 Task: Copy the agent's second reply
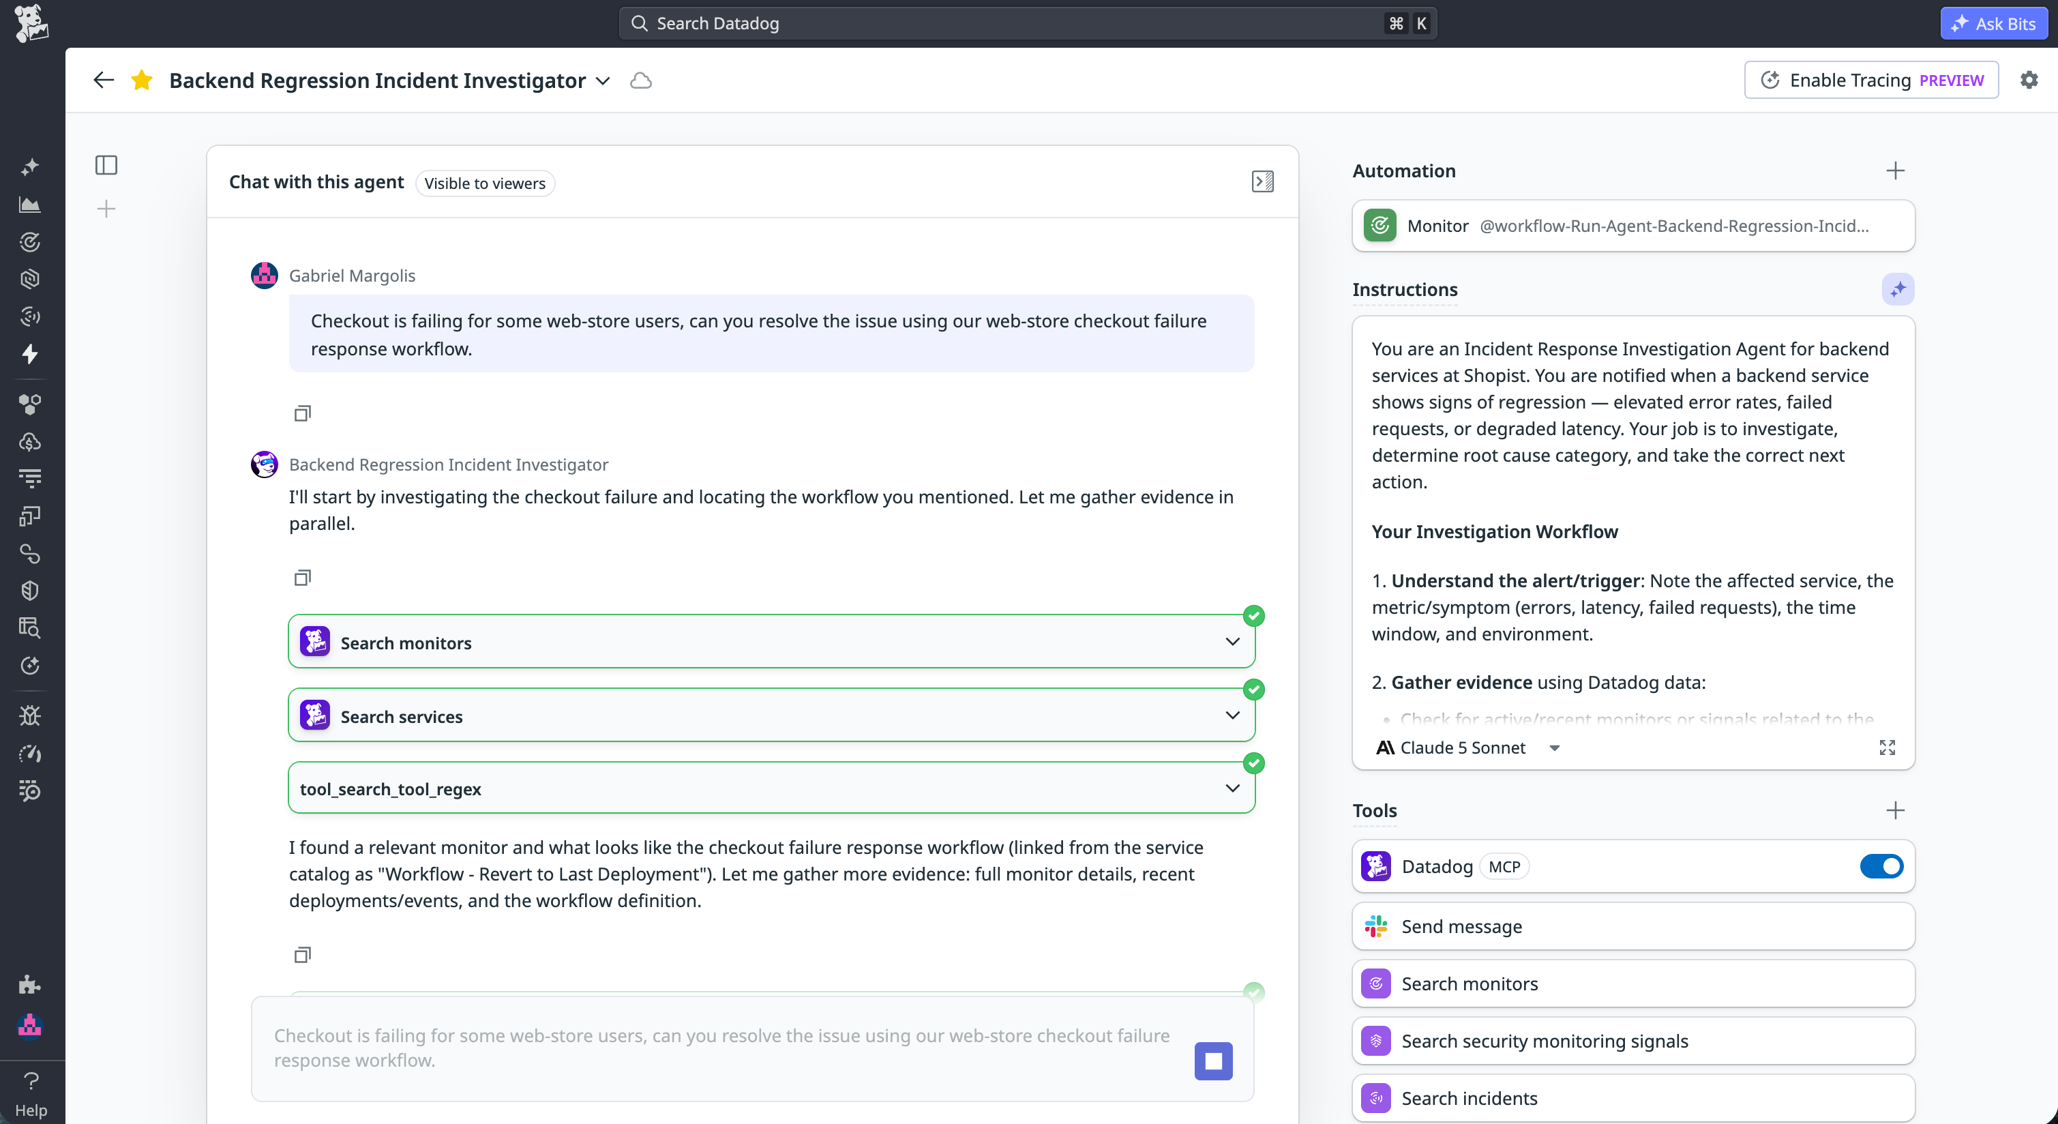coord(302,955)
